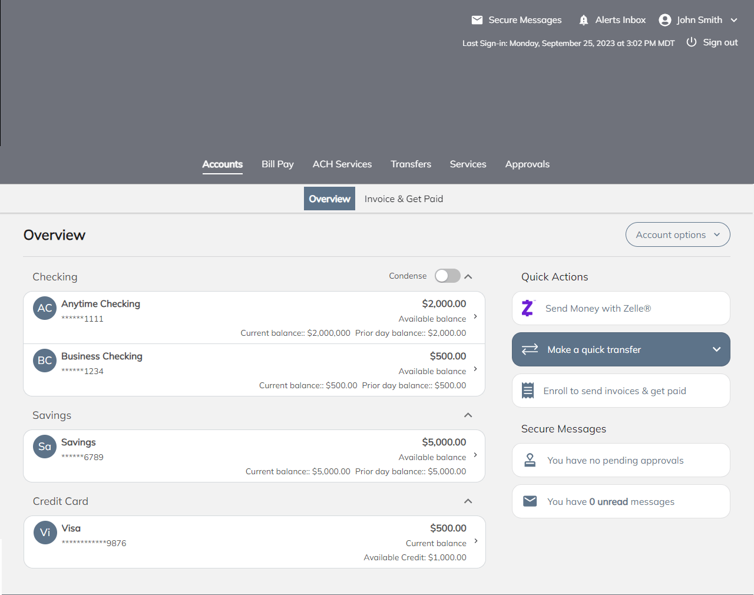Click the Savings Sa avatar
This screenshot has height=595, width=754.
(45, 447)
